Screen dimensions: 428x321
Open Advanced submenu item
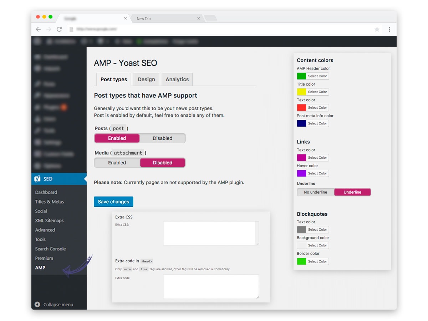point(45,230)
